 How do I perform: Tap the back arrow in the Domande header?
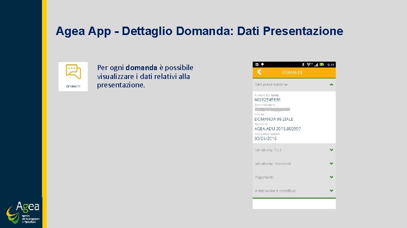pos(259,72)
